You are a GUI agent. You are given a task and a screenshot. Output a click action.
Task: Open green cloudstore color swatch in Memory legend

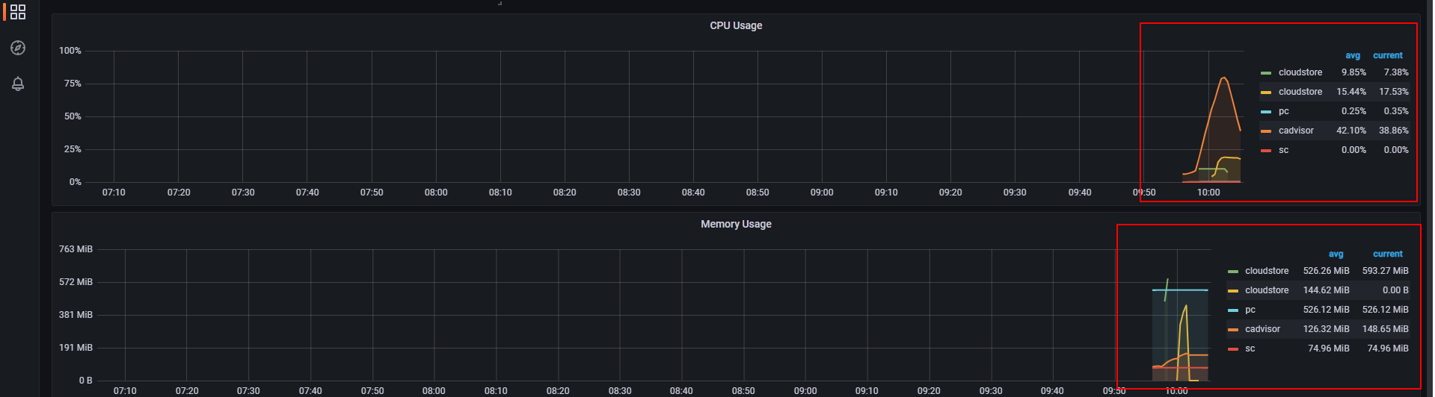tap(1232, 272)
